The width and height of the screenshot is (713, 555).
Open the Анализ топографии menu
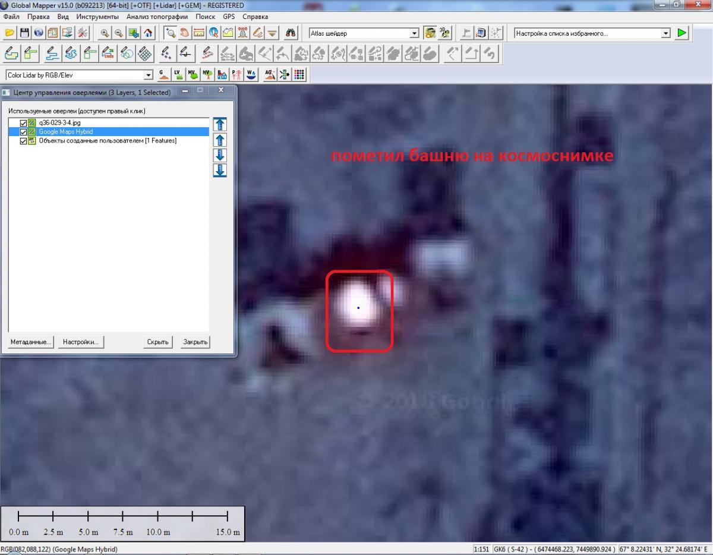coord(157,17)
